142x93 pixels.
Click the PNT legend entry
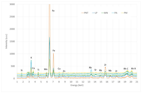pos(85,13)
